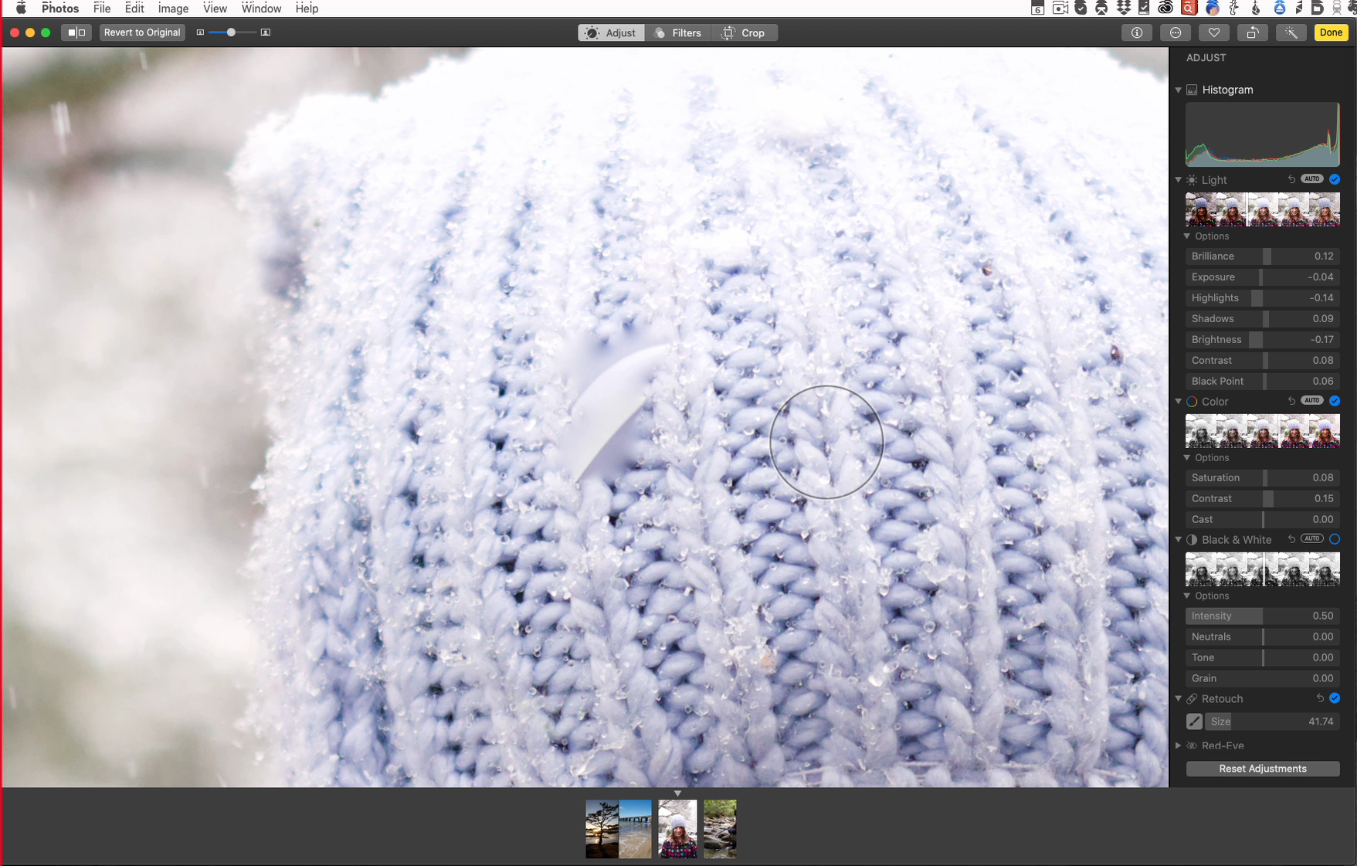Expand the Red-Eye section
Screen dimensions: 1357x866
(x=1179, y=745)
